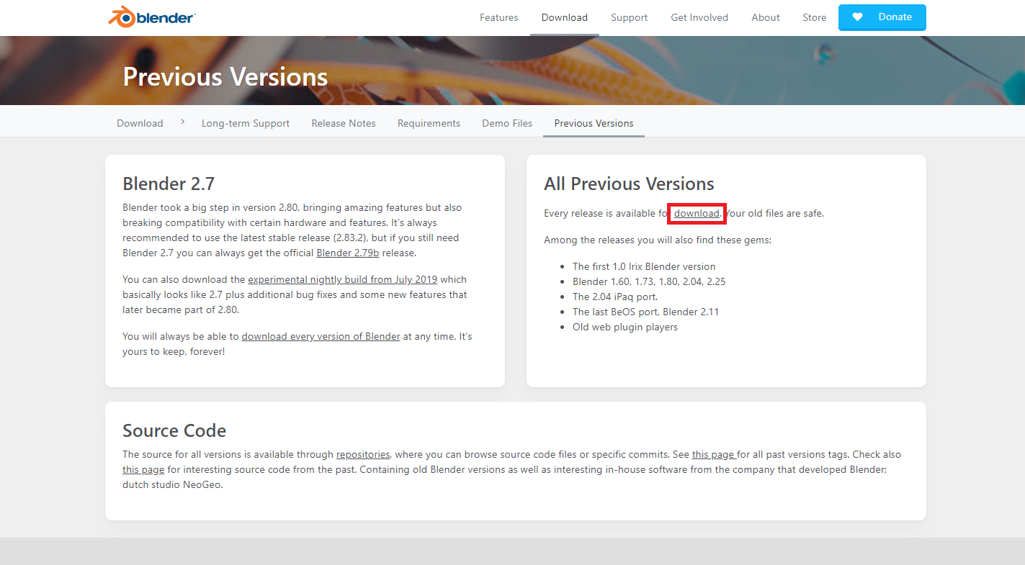The height and width of the screenshot is (565, 1025).
Task: Click the chevron after Download sub-tab
Action: [183, 122]
